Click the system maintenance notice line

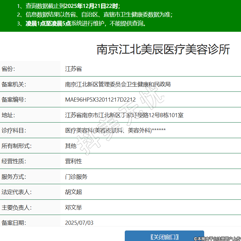point(86,23)
